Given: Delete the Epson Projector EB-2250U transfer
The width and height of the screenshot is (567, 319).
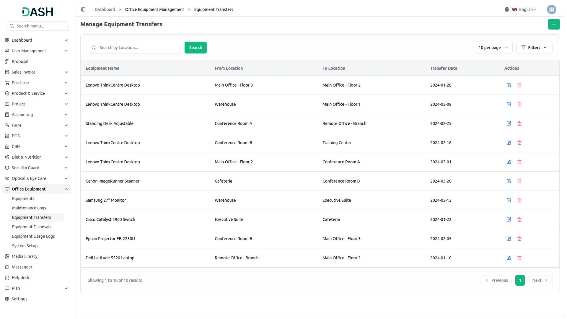Looking at the screenshot, I should point(519,239).
